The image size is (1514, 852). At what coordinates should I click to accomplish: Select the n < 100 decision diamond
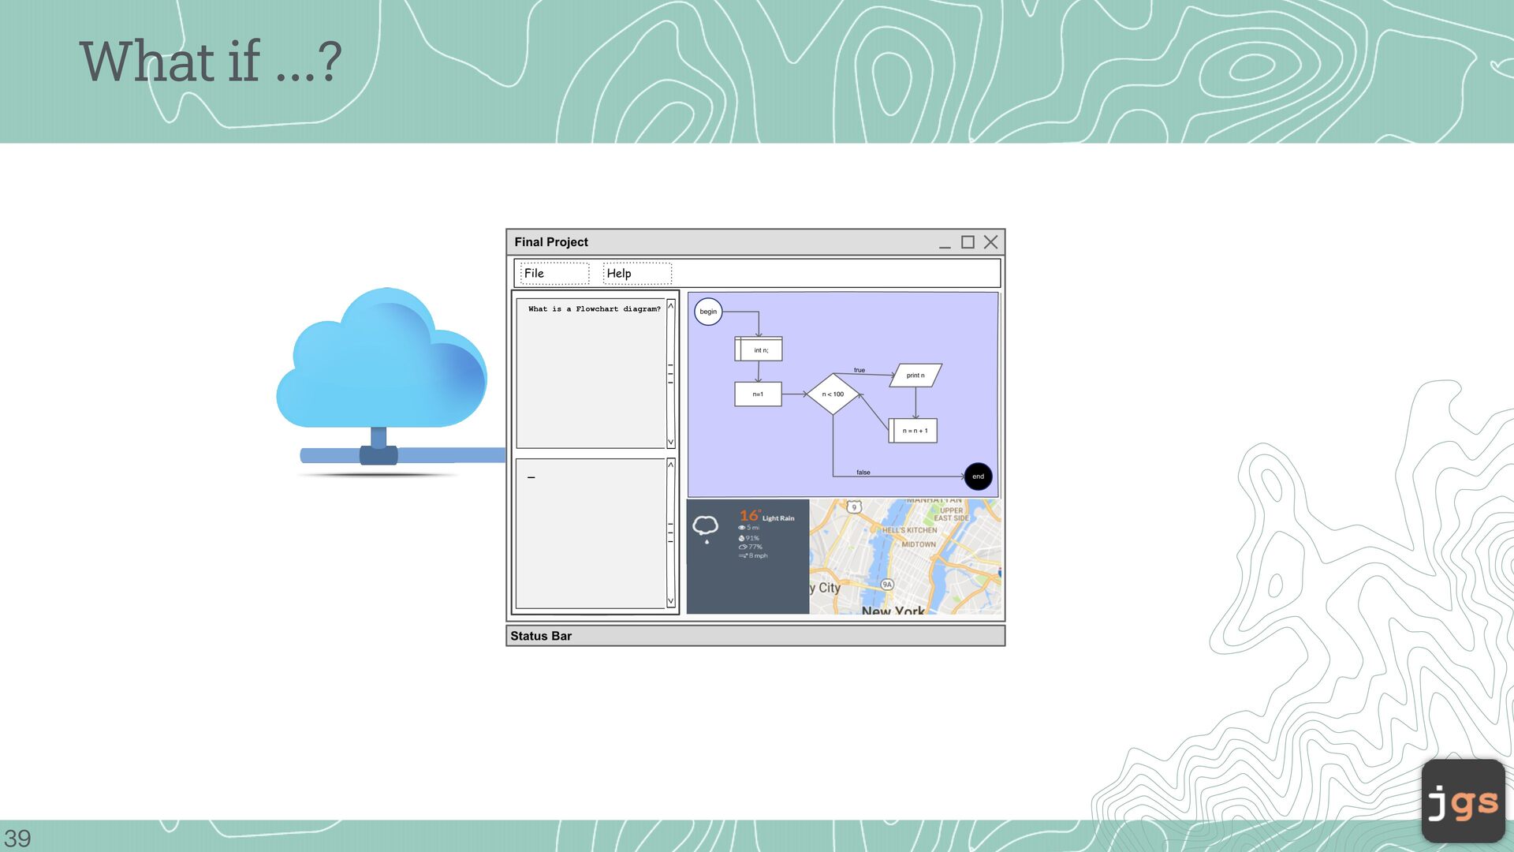click(833, 394)
